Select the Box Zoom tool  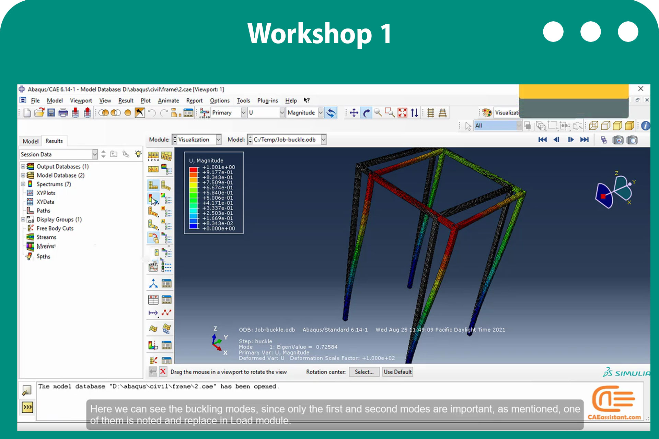(x=390, y=113)
